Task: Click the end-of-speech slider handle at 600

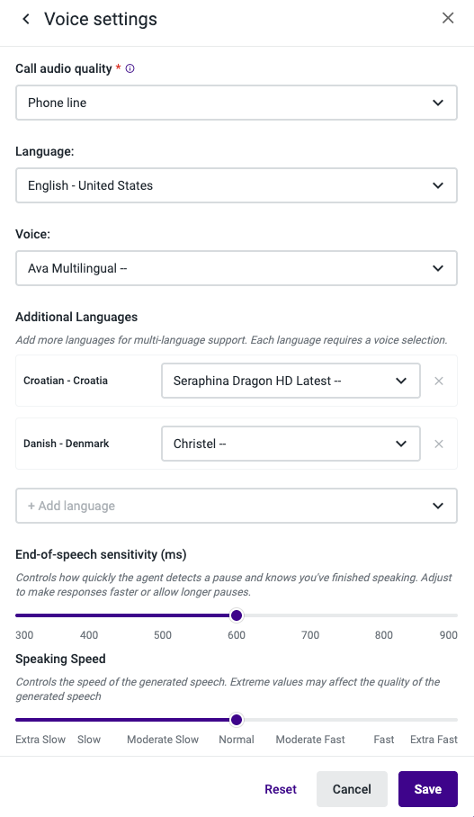Action: click(x=237, y=615)
